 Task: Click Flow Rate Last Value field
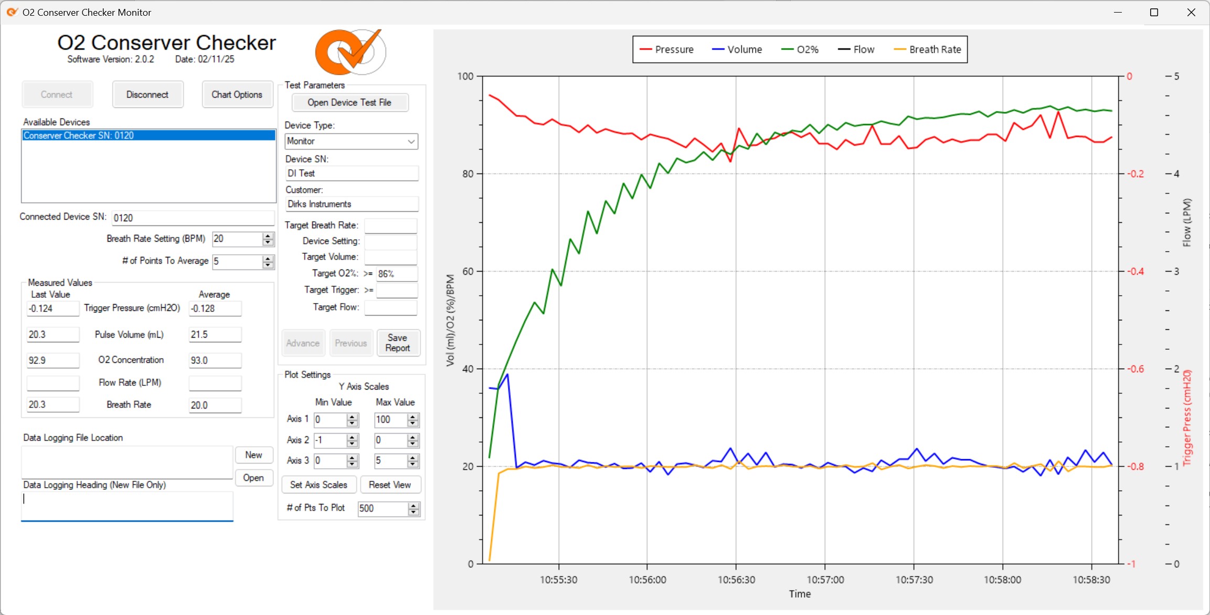[x=53, y=383]
